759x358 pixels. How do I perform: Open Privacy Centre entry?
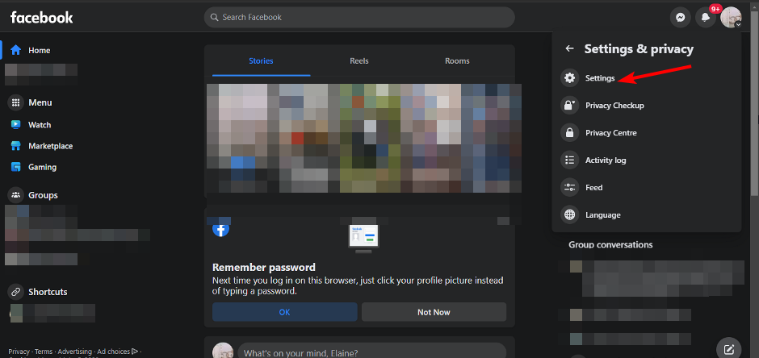click(646, 133)
